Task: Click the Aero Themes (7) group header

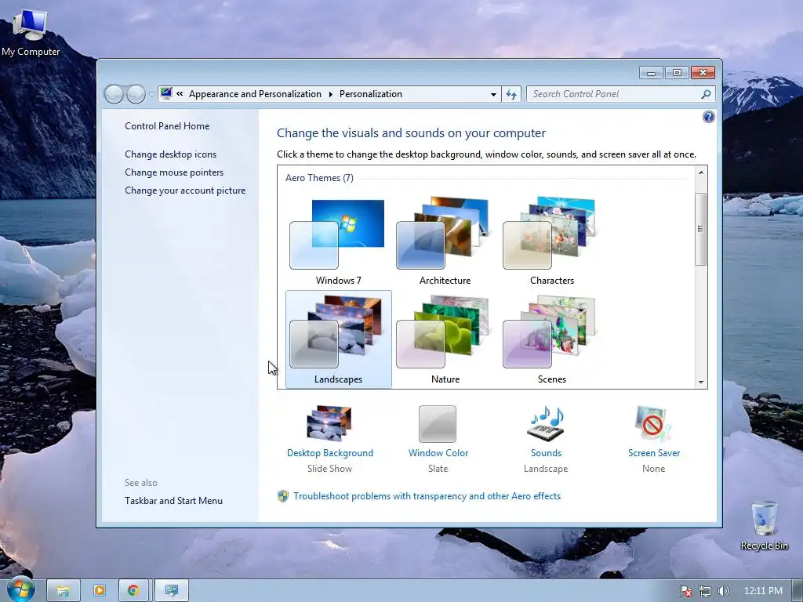Action: pos(319,178)
